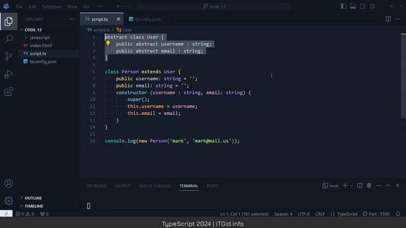Open the Go menu
Image resolution: width=406 pixels, height=228 pixels.
tap(86, 6)
